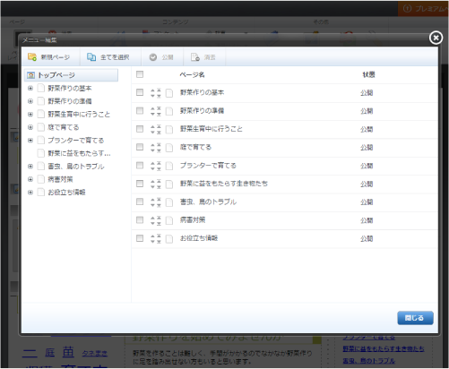Click the 新規ページ folder icon
The image size is (449, 369).
click(32, 56)
